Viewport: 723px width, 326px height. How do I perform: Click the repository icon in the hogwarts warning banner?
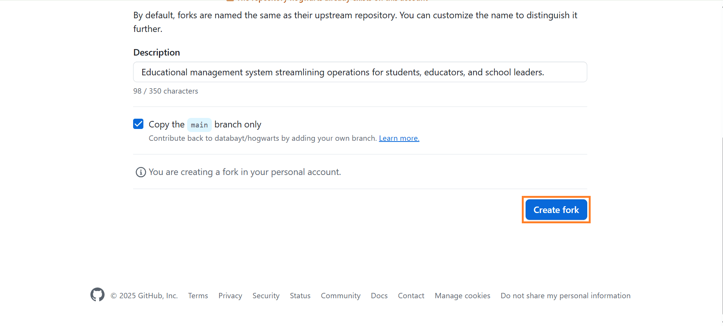(x=229, y=0)
